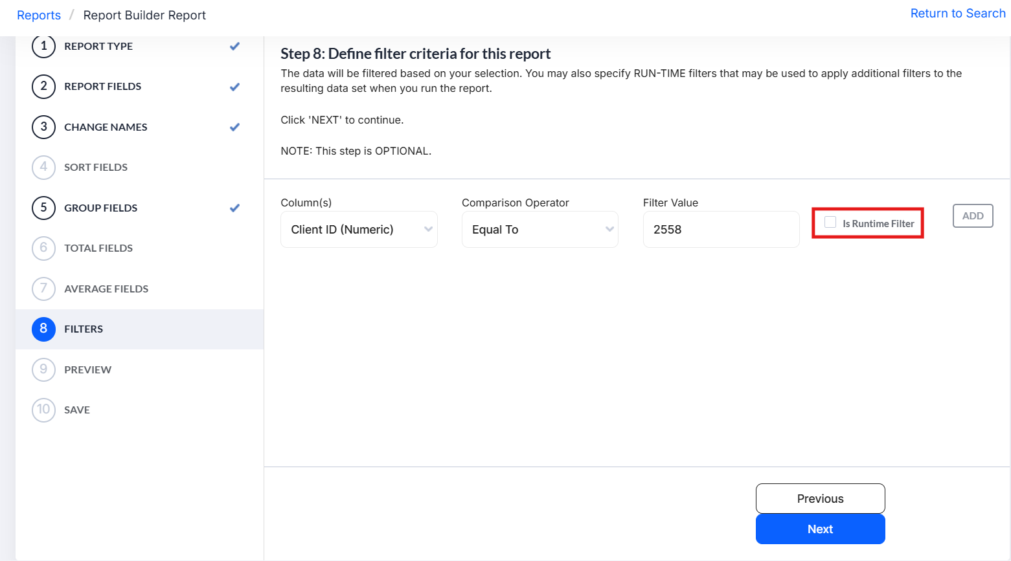
Task: Click the Is Runtime Filter label text
Action: tap(878, 223)
